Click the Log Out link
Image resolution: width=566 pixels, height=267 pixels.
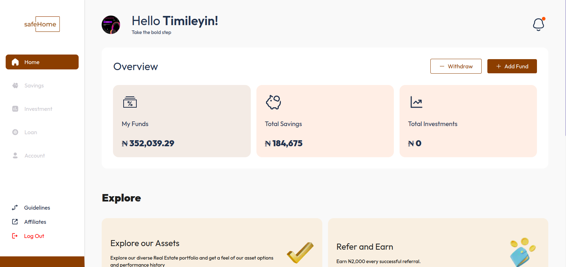34,236
